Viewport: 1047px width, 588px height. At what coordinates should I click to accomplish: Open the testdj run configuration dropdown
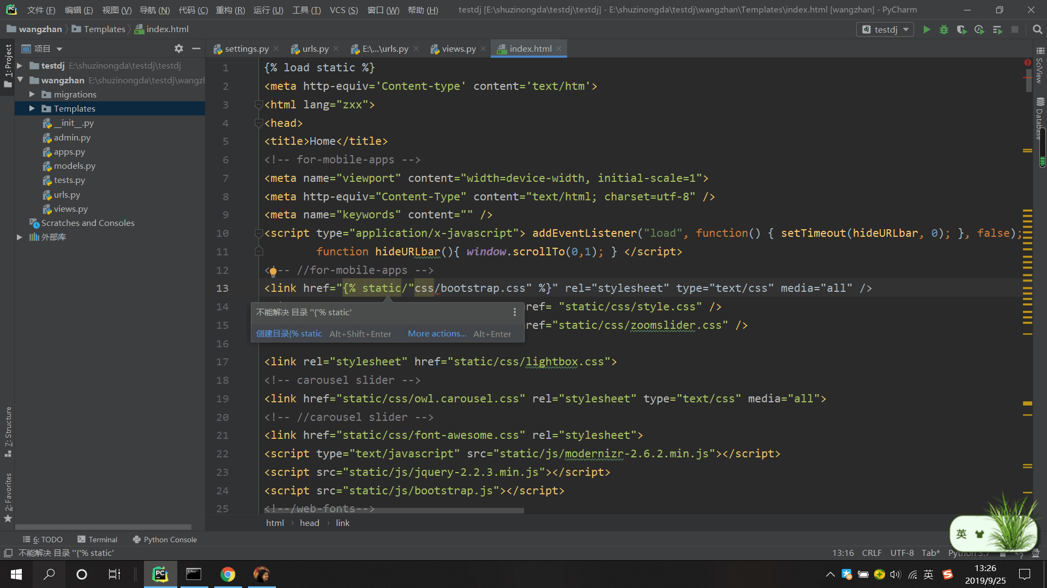point(885,29)
